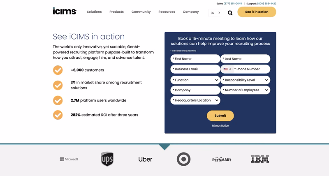
Task: Click the iCIMS logo
Action: pyautogui.click(x=65, y=11)
